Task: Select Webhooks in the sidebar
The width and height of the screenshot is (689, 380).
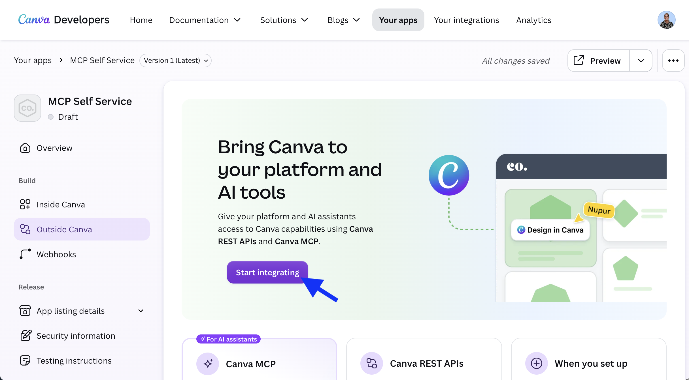Action: point(82,254)
